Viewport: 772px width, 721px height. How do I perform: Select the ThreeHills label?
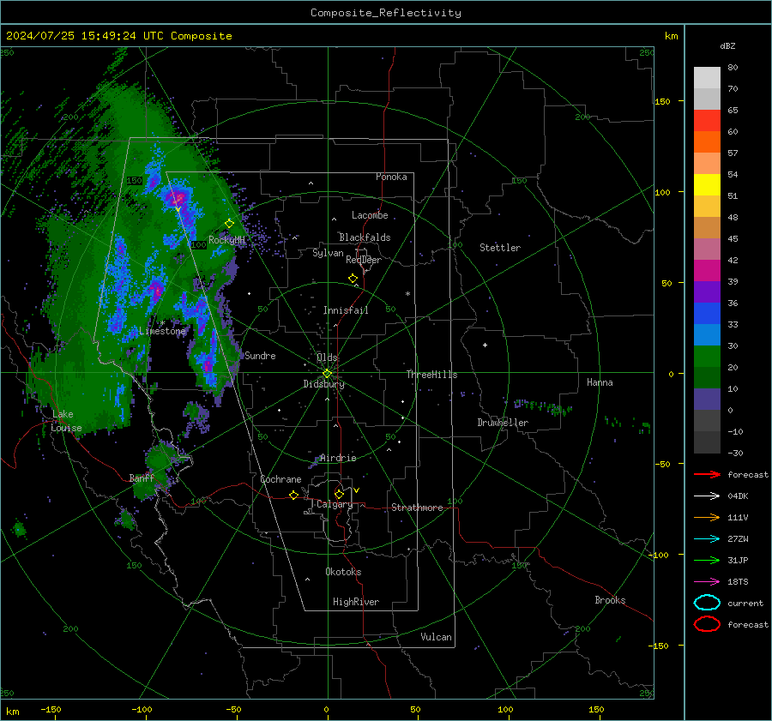coord(431,375)
